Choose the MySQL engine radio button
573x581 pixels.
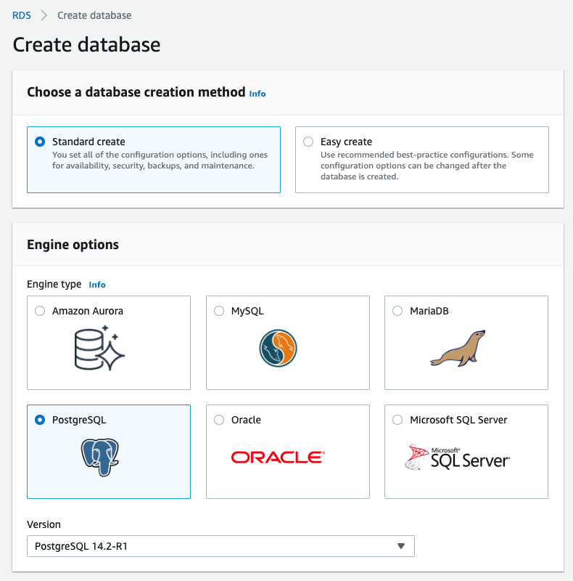click(x=219, y=311)
